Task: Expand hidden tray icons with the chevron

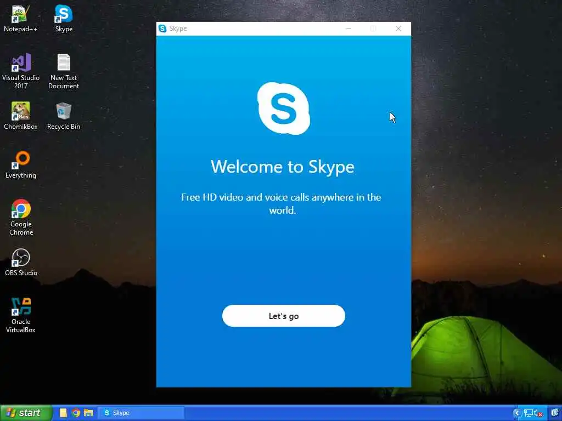Action: pos(516,413)
